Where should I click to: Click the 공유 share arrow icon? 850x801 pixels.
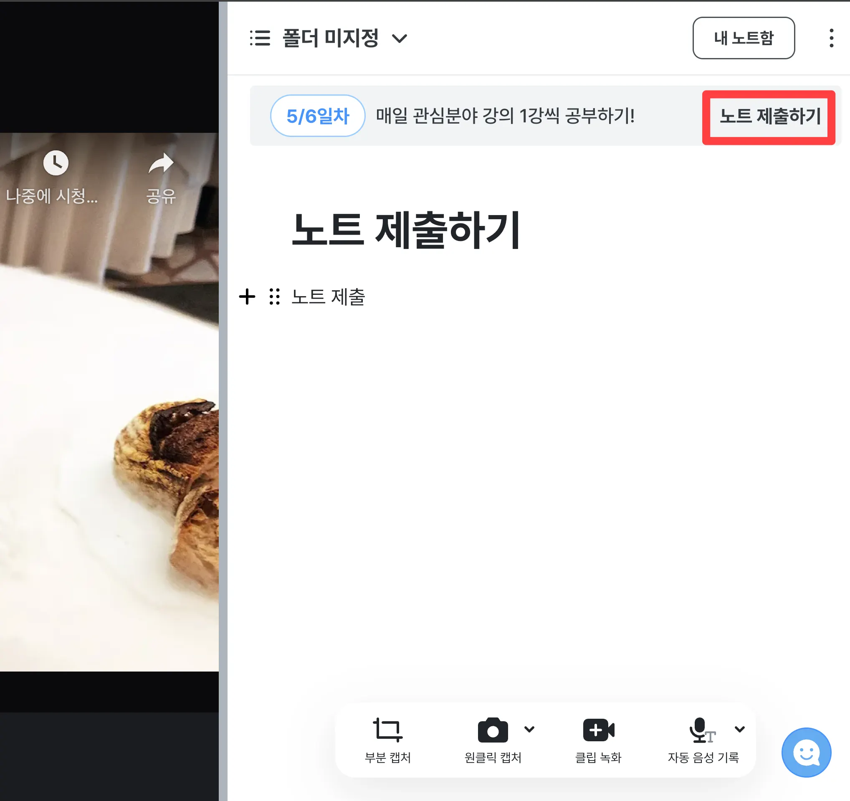[161, 163]
